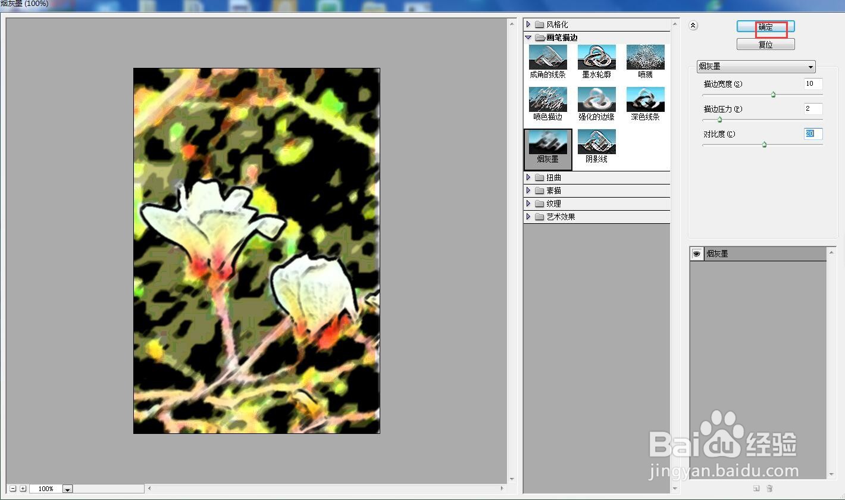845x500 pixels.
Task: Click the filter list scrollbar up arrow
Action: point(675,25)
